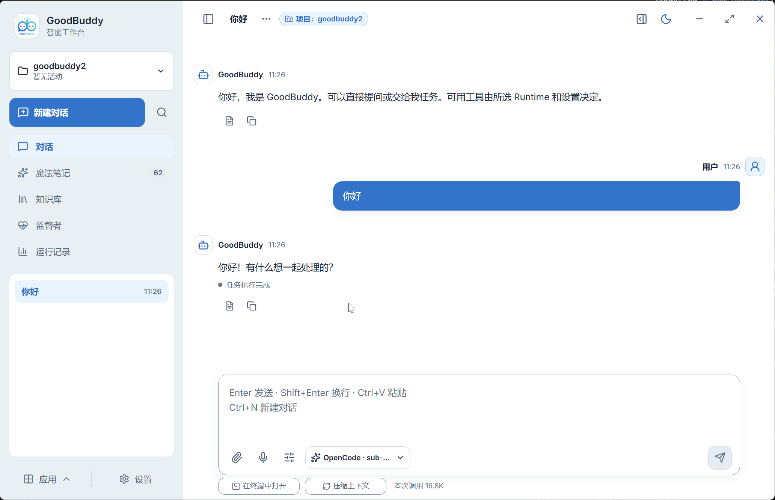Open the tuning sliders options icon
The width and height of the screenshot is (775, 500).
(x=289, y=458)
